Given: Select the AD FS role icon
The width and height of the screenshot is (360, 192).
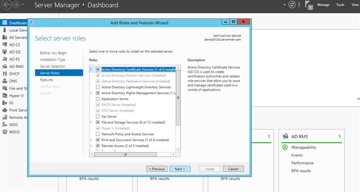Looking at the screenshot, I should 4,59.
